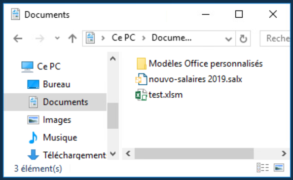Image resolution: width=293 pixels, height=180 pixels.
Task: Expand the root chevron in address bar
Action: click(103, 38)
